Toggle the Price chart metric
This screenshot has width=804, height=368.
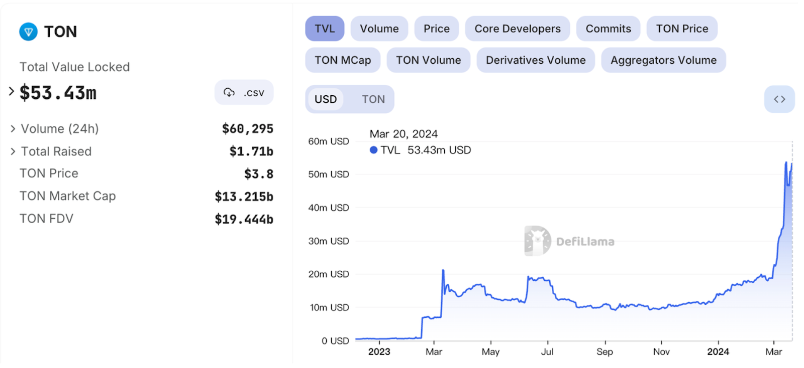coord(437,29)
